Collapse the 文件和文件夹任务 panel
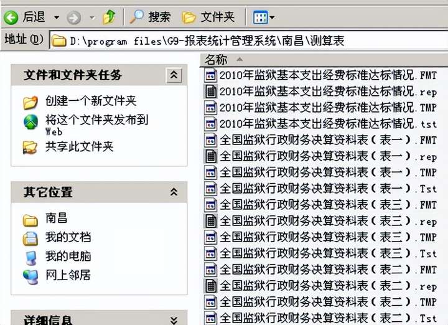Image resolution: width=448 pixels, height=325 pixels. 174,75
